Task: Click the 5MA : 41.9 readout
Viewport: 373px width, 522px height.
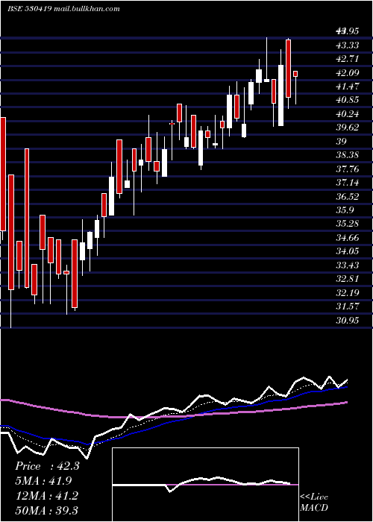Action: [43, 481]
